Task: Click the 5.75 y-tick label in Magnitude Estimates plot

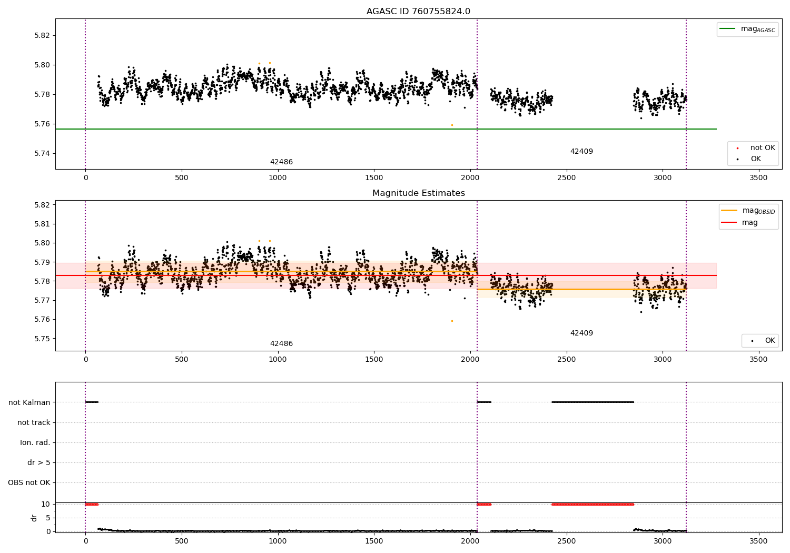Action: tap(42, 339)
